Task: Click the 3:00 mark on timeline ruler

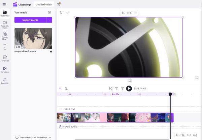Action: [139, 94]
